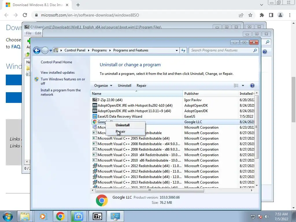This screenshot has width=296, height=222.
Task: Select AdoptOpenJDK JRE 8u292-b10 icon
Action: pos(95,105)
